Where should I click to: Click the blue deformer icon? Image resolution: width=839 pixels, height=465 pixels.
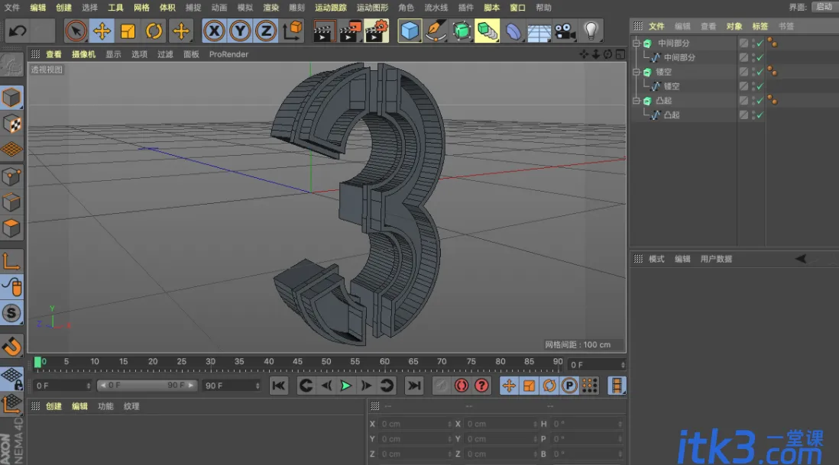pos(513,31)
